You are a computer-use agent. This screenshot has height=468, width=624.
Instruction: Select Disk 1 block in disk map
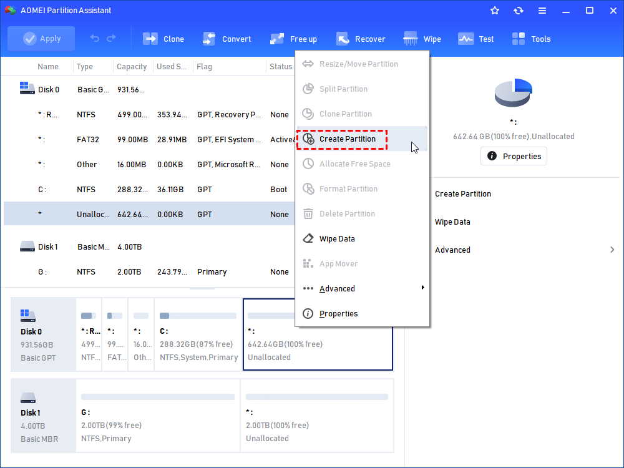(x=43, y=416)
